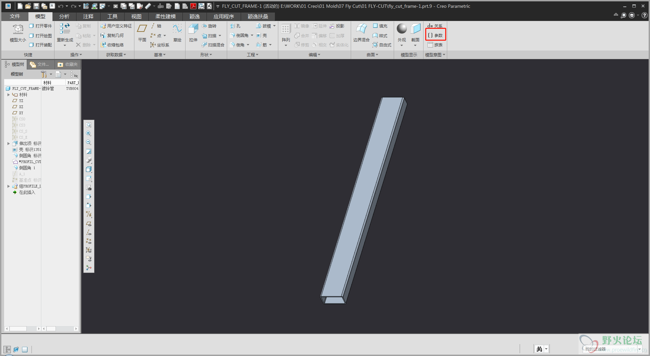
Task: Select the 坐标系 coordinate system tool
Action: pos(160,45)
